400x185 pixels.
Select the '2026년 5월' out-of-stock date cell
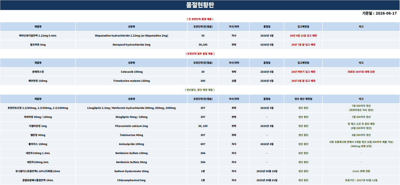(267, 36)
